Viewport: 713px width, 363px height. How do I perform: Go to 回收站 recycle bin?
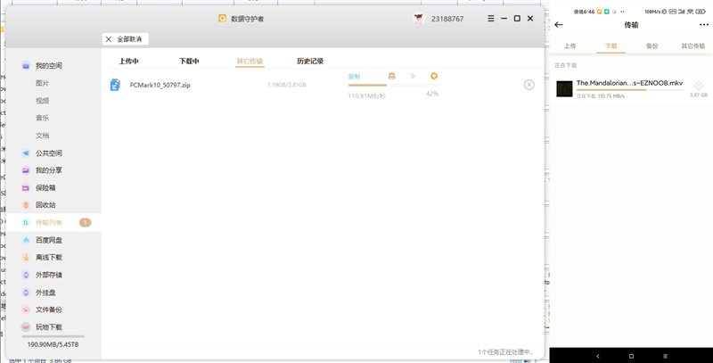pos(45,205)
